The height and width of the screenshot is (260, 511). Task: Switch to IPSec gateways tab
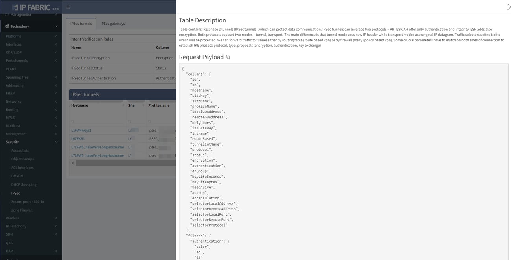tap(112, 24)
